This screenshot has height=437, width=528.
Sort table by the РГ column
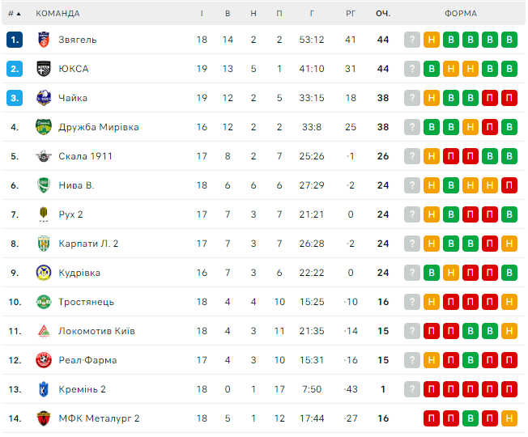coord(351,14)
